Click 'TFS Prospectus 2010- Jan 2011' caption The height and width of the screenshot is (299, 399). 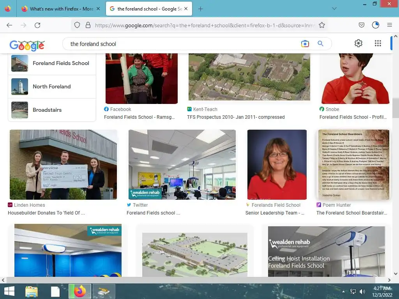point(236,117)
